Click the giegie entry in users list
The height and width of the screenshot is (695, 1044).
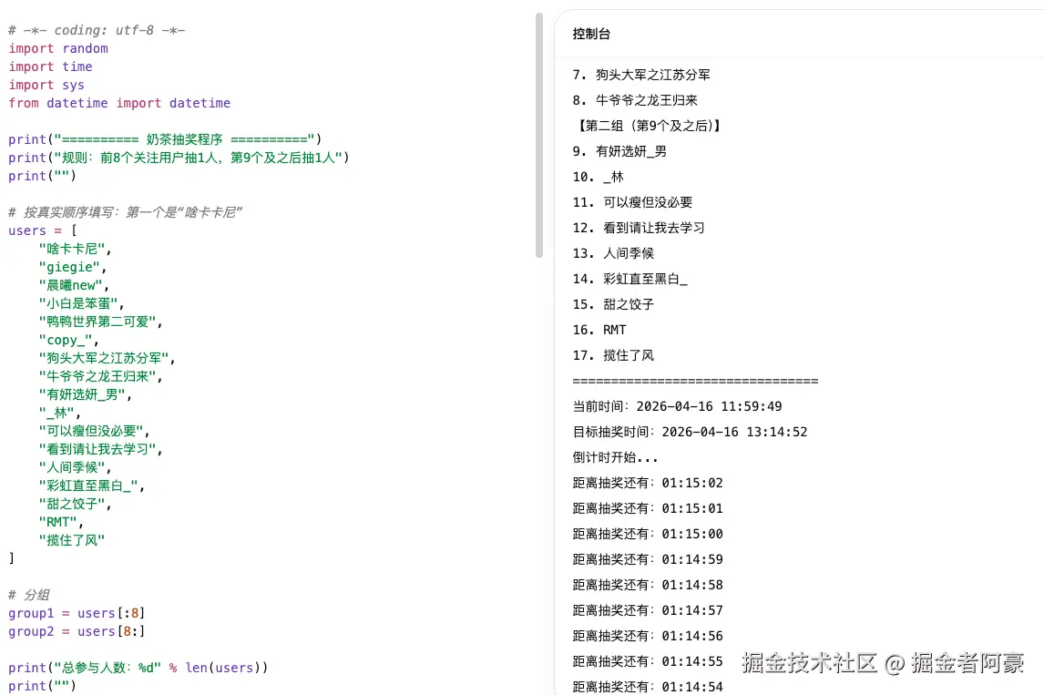(x=67, y=267)
